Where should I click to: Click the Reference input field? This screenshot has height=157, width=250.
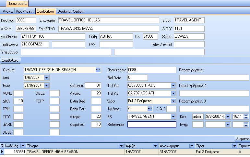pos(152,125)
